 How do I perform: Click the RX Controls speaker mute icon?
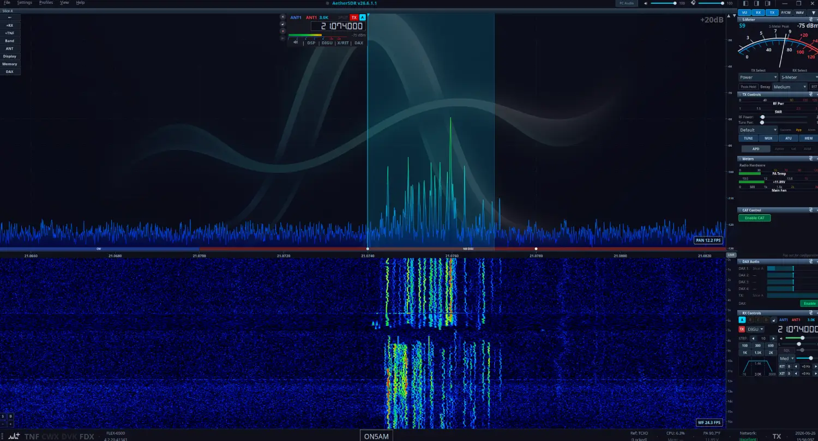(x=781, y=339)
